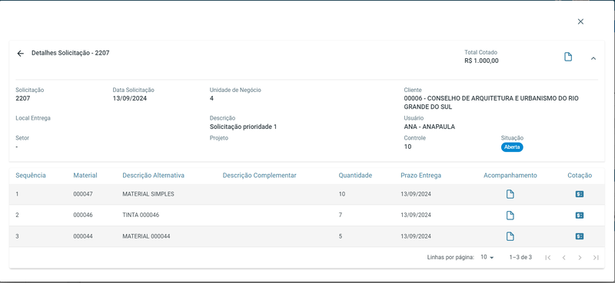Open Acompanhamento document for MATERIAL 000044 row
615x283 pixels.
pyautogui.click(x=510, y=236)
